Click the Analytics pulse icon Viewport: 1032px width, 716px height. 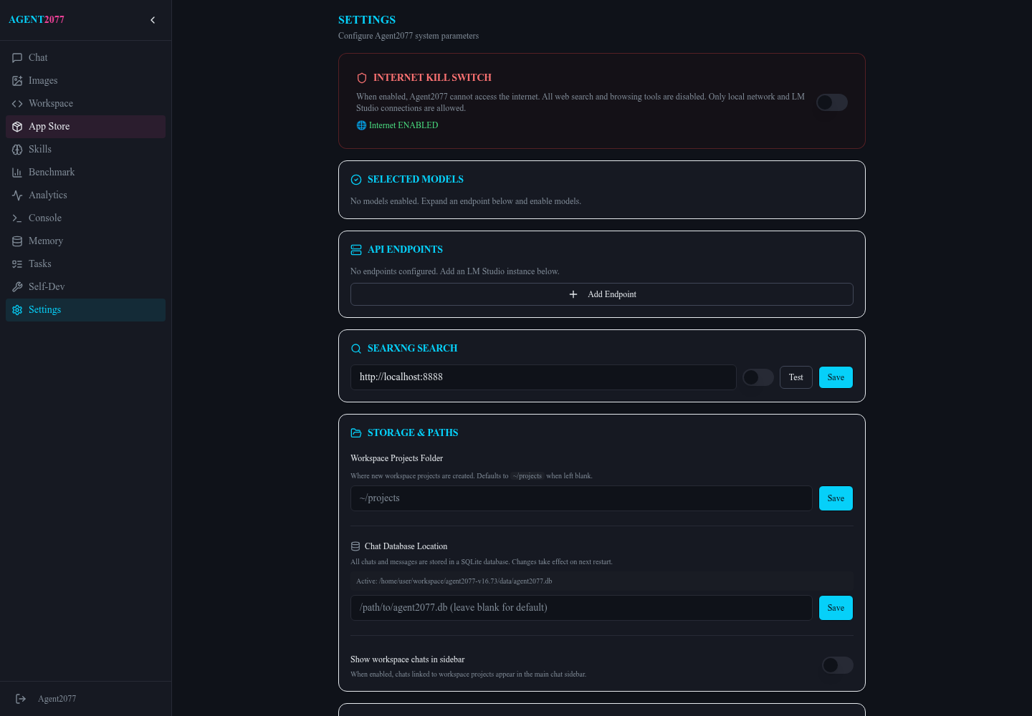tap(17, 195)
